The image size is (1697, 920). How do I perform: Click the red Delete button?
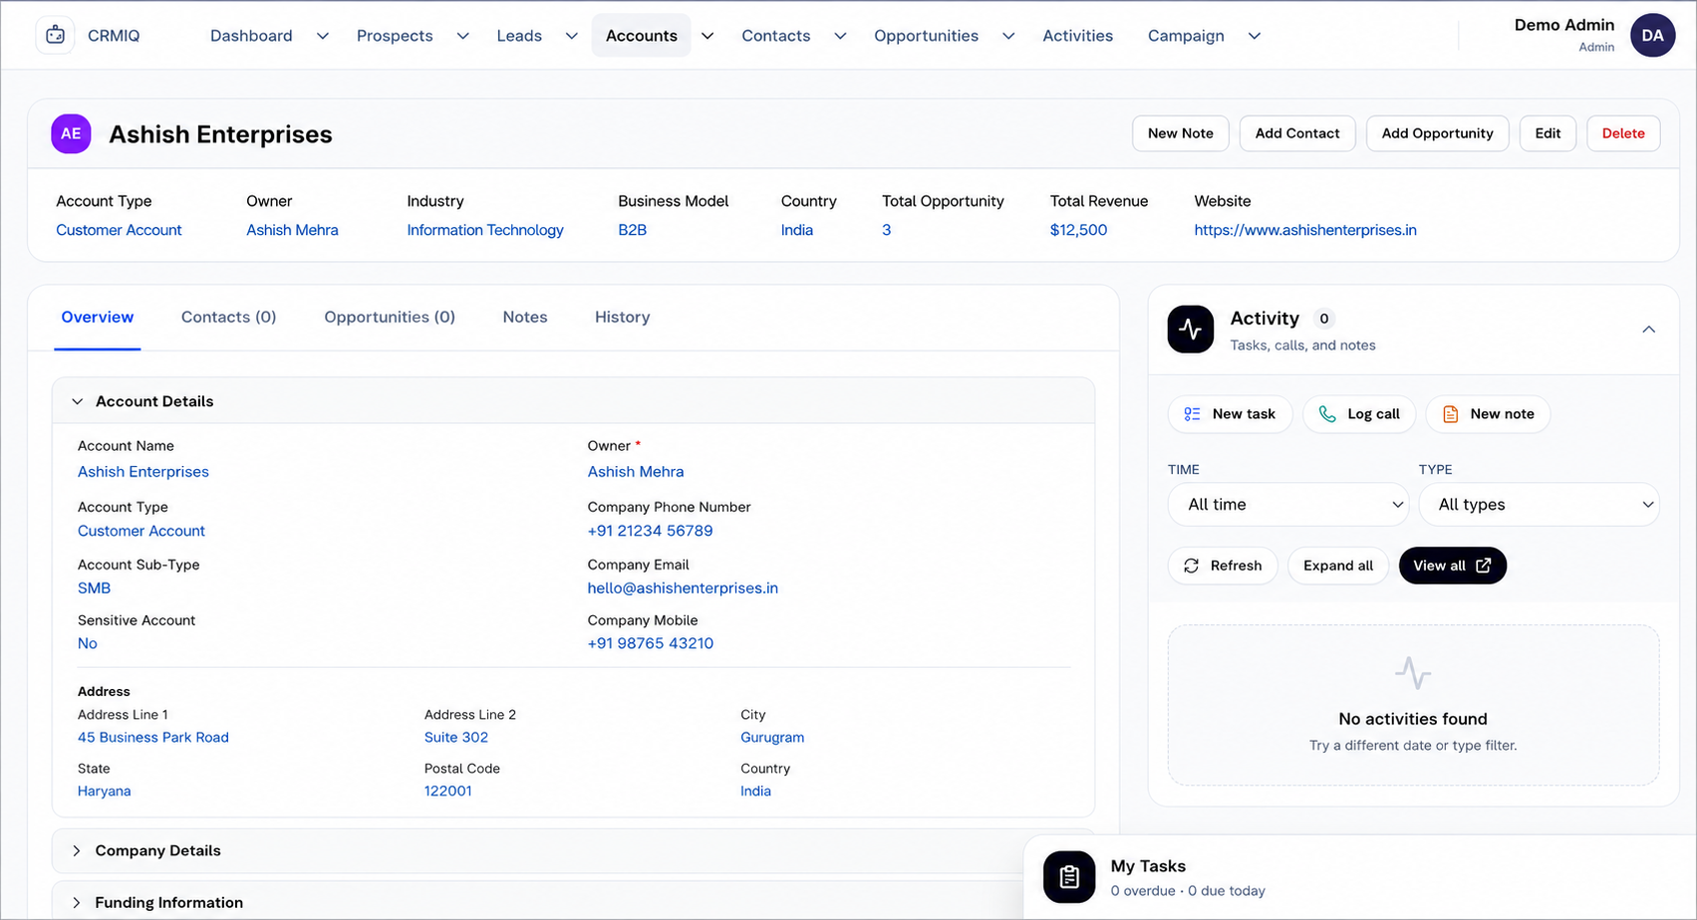click(x=1623, y=133)
